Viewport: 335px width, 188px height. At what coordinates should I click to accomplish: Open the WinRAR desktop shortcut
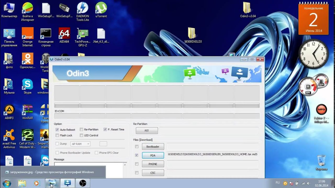(27, 112)
